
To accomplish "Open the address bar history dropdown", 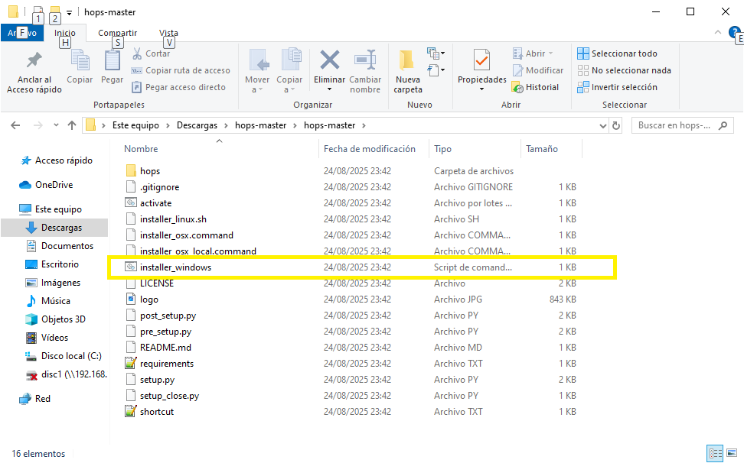I will (x=602, y=125).
